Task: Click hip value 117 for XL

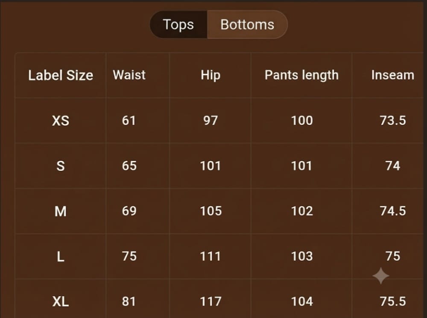Action: coord(211,301)
